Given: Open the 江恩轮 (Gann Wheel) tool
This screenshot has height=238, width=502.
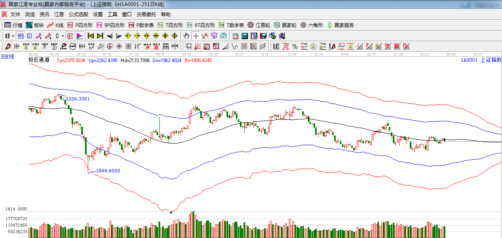Looking at the screenshot, I should click(x=259, y=25).
